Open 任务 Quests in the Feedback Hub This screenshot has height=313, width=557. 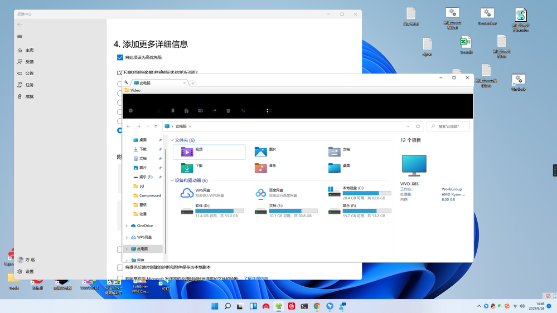26,85
